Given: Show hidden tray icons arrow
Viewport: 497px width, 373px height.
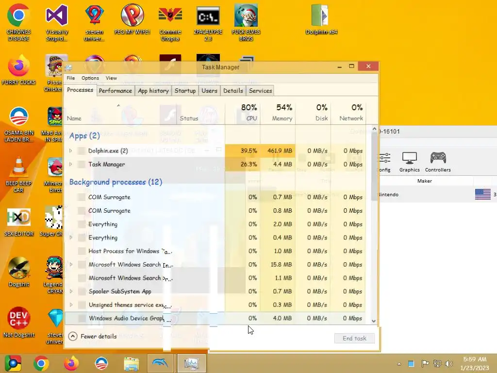Looking at the screenshot, I should point(399,364).
